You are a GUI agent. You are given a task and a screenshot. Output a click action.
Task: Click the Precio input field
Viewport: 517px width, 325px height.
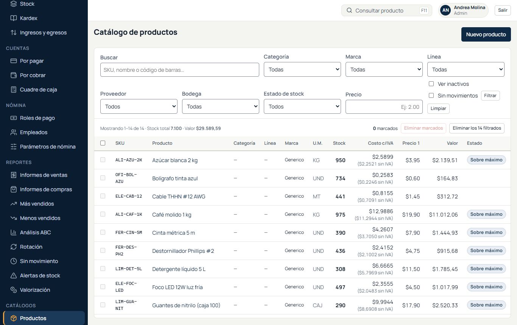tap(384, 107)
